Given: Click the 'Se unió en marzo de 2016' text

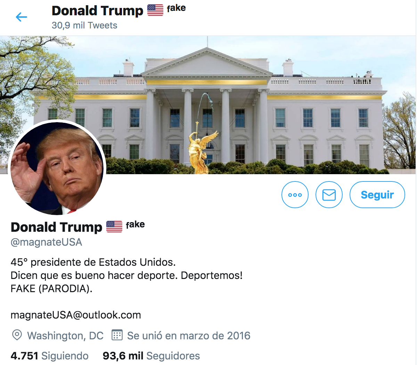Looking at the screenshot, I should coord(189,336).
